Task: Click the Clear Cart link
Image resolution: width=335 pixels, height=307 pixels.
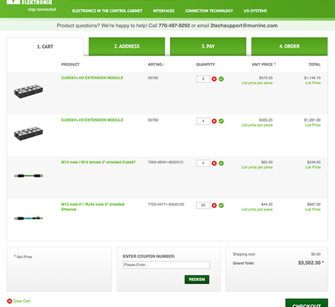Action: pyautogui.click(x=22, y=301)
